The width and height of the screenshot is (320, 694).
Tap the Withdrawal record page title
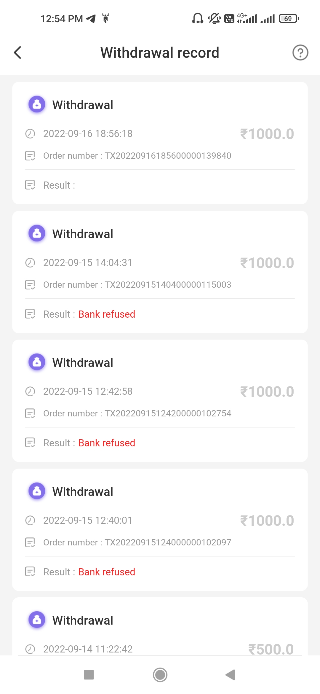click(x=160, y=53)
